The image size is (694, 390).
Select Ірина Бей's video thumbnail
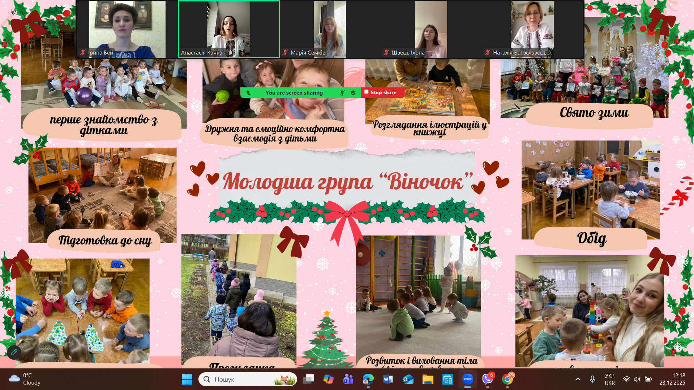point(127,29)
